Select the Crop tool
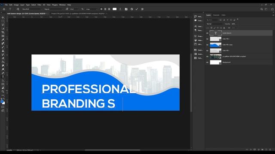 click(3, 33)
